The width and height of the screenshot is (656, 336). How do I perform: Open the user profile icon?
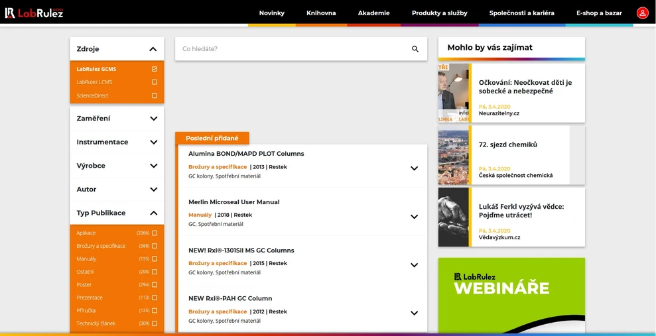(642, 13)
